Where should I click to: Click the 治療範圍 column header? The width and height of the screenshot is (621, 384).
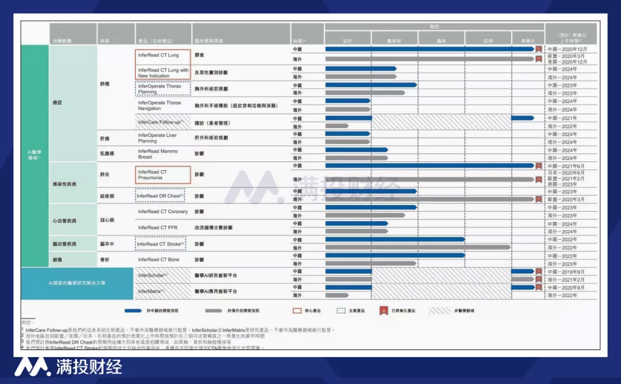(73, 34)
